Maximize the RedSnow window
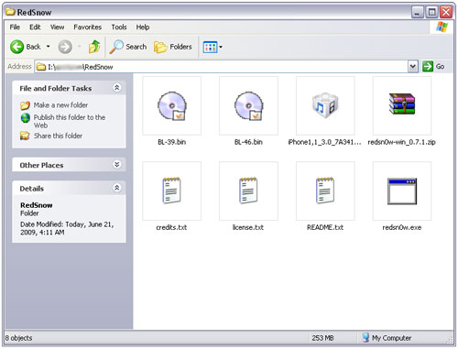This screenshot has height=349, width=458. click(x=431, y=12)
